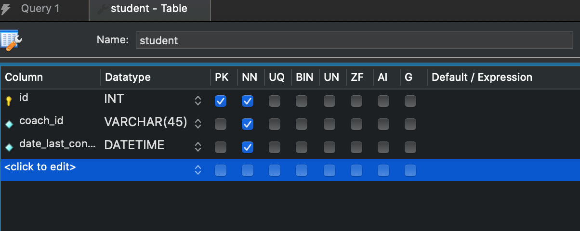The width and height of the screenshot is (580, 231).
Task: Click the <click to edit> new row
Action: coord(40,168)
